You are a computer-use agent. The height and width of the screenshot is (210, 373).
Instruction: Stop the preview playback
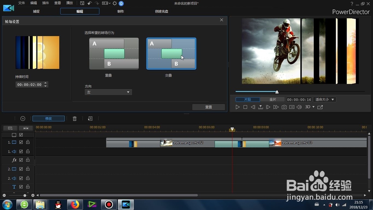pyautogui.click(x=245, y=107)
